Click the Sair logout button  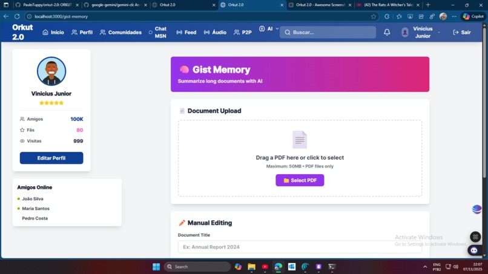coord(462,32)
